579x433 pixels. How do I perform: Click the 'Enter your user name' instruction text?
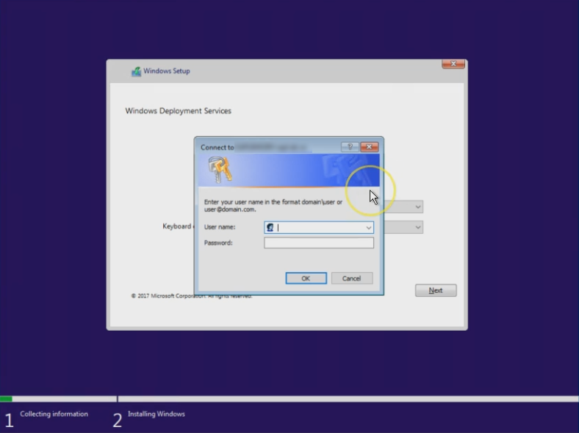coord(273,206)
